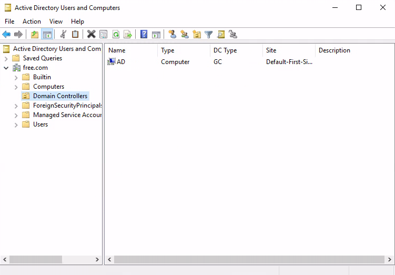This screenshot has height=275, width=395.
Task: Expand the Builtin container
Action: [16, 78]
